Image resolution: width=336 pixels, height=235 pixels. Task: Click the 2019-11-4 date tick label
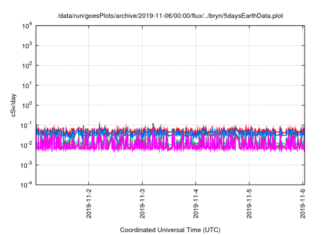[x=196, y=204]
